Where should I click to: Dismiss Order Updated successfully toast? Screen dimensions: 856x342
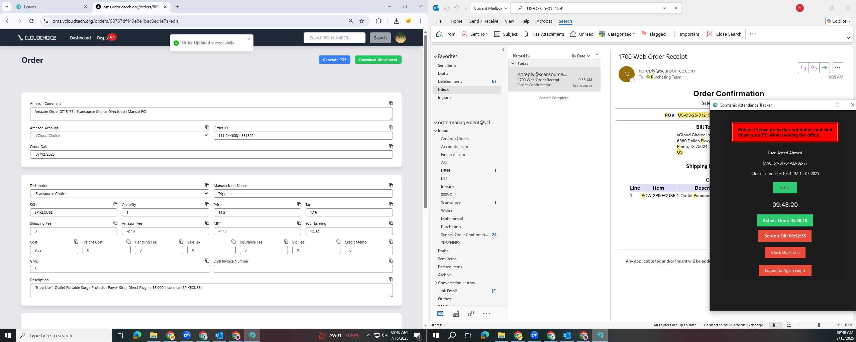coord(249,38)
